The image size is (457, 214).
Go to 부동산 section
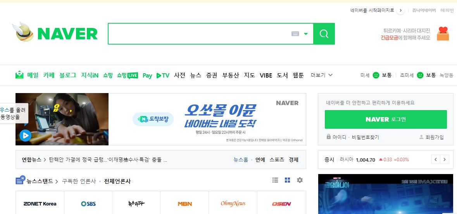pyautogui.click(x=231, y=75)
